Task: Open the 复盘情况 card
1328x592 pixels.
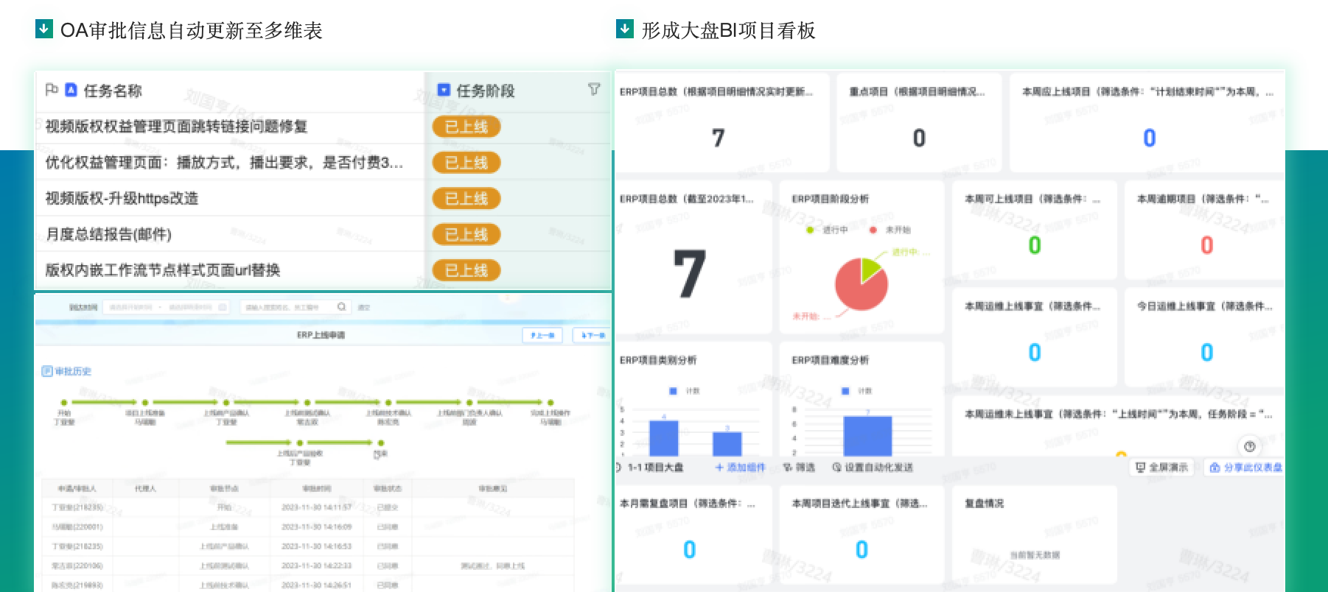Action: click(x=1035, y=534)
